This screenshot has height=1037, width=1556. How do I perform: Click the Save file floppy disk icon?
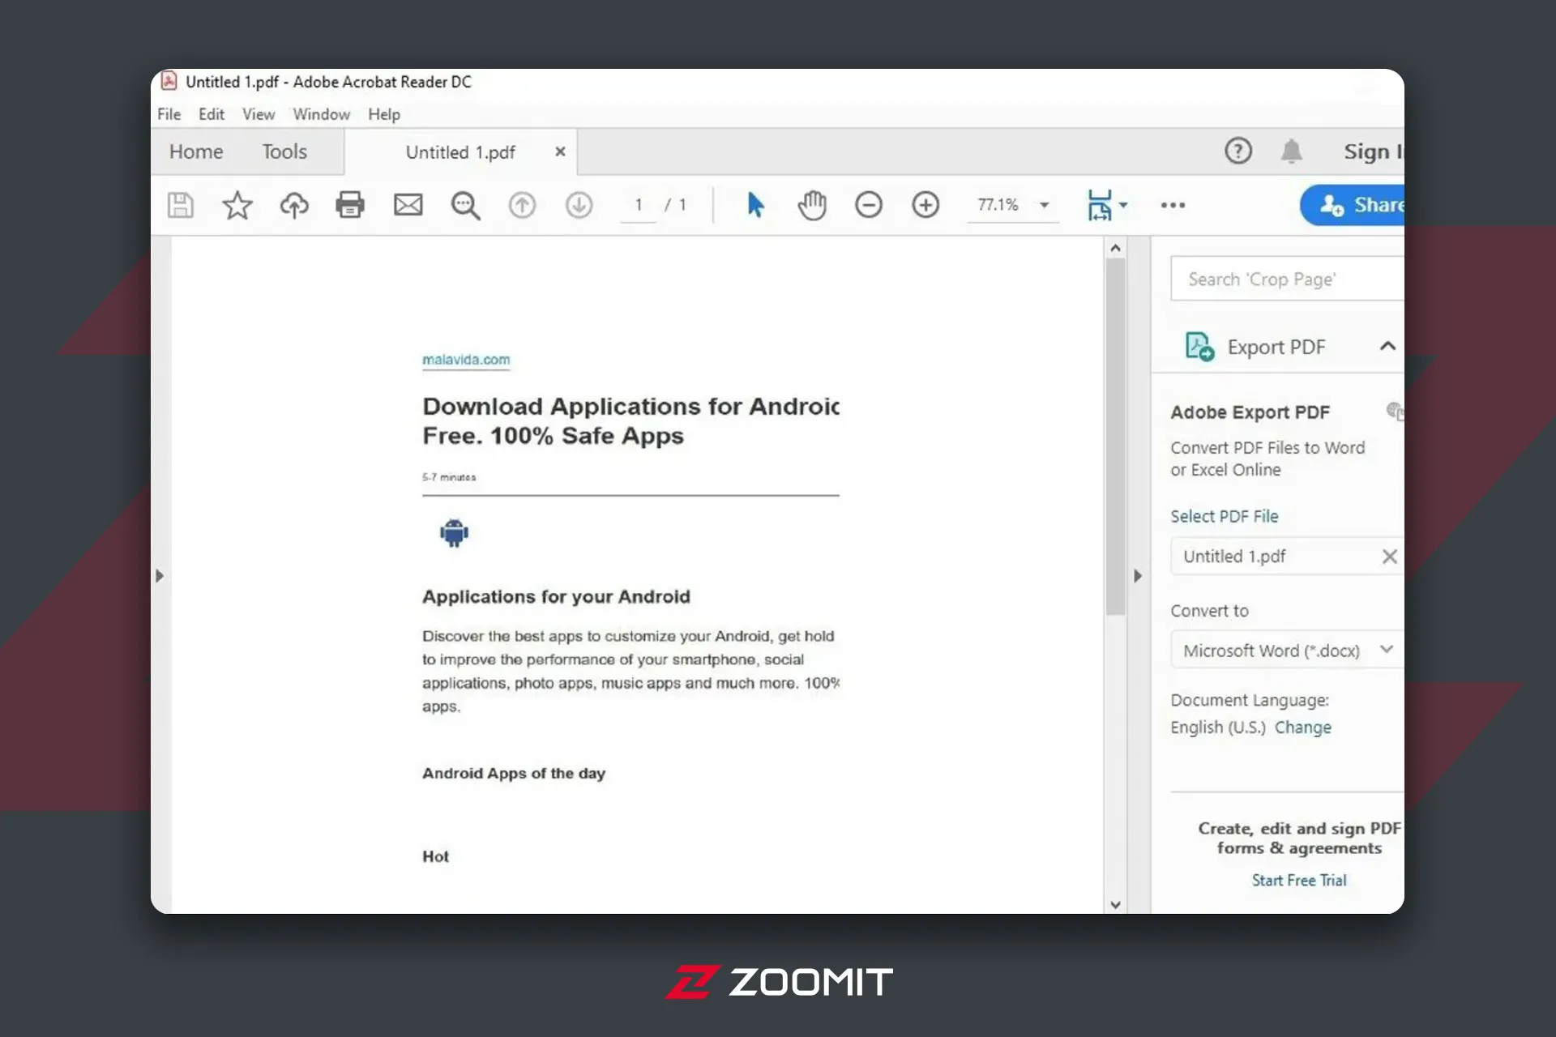pyautogui.click(x=181, y=205)
